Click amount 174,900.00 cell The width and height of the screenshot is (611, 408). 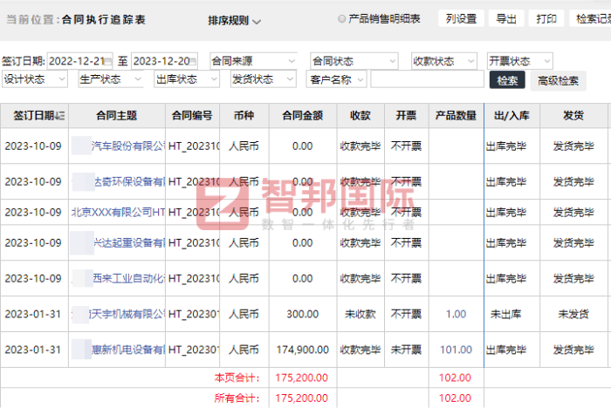coord(303,350)
